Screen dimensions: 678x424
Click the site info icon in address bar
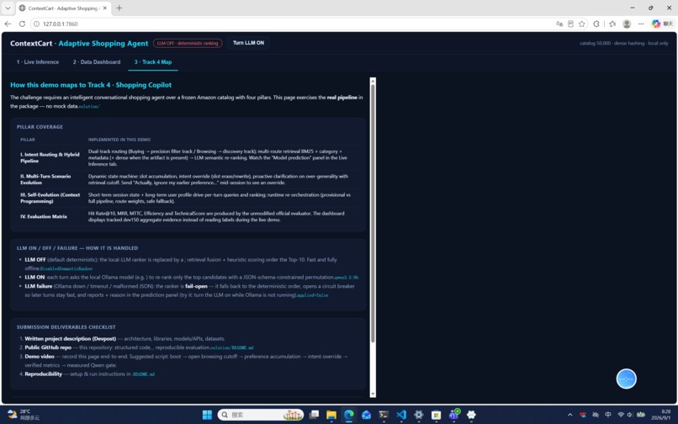click(37, 24)
